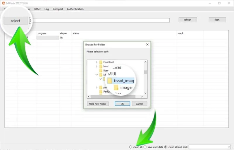The width and height of the screenshot is (234, 150).
Task: Maximize the MiFlash window
Action: (x=219, y=3)
